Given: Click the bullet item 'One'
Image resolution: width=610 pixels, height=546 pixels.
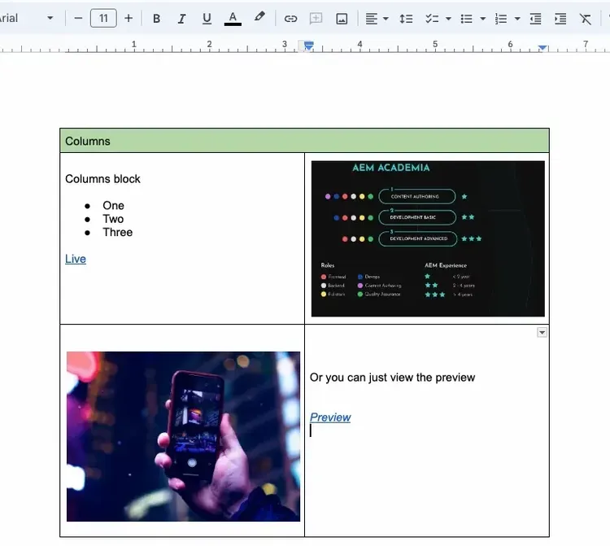Looking at the screenshot, I should [113, 206].
